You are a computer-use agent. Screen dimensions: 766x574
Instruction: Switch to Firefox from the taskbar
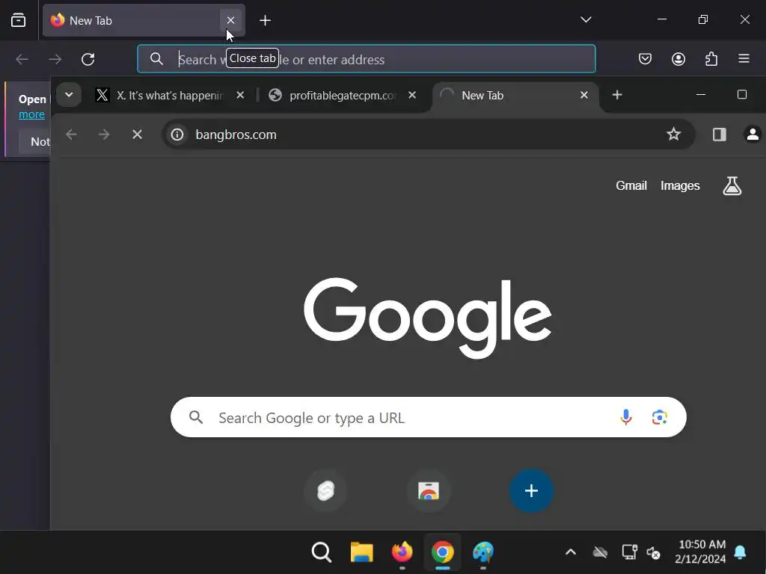402,552
